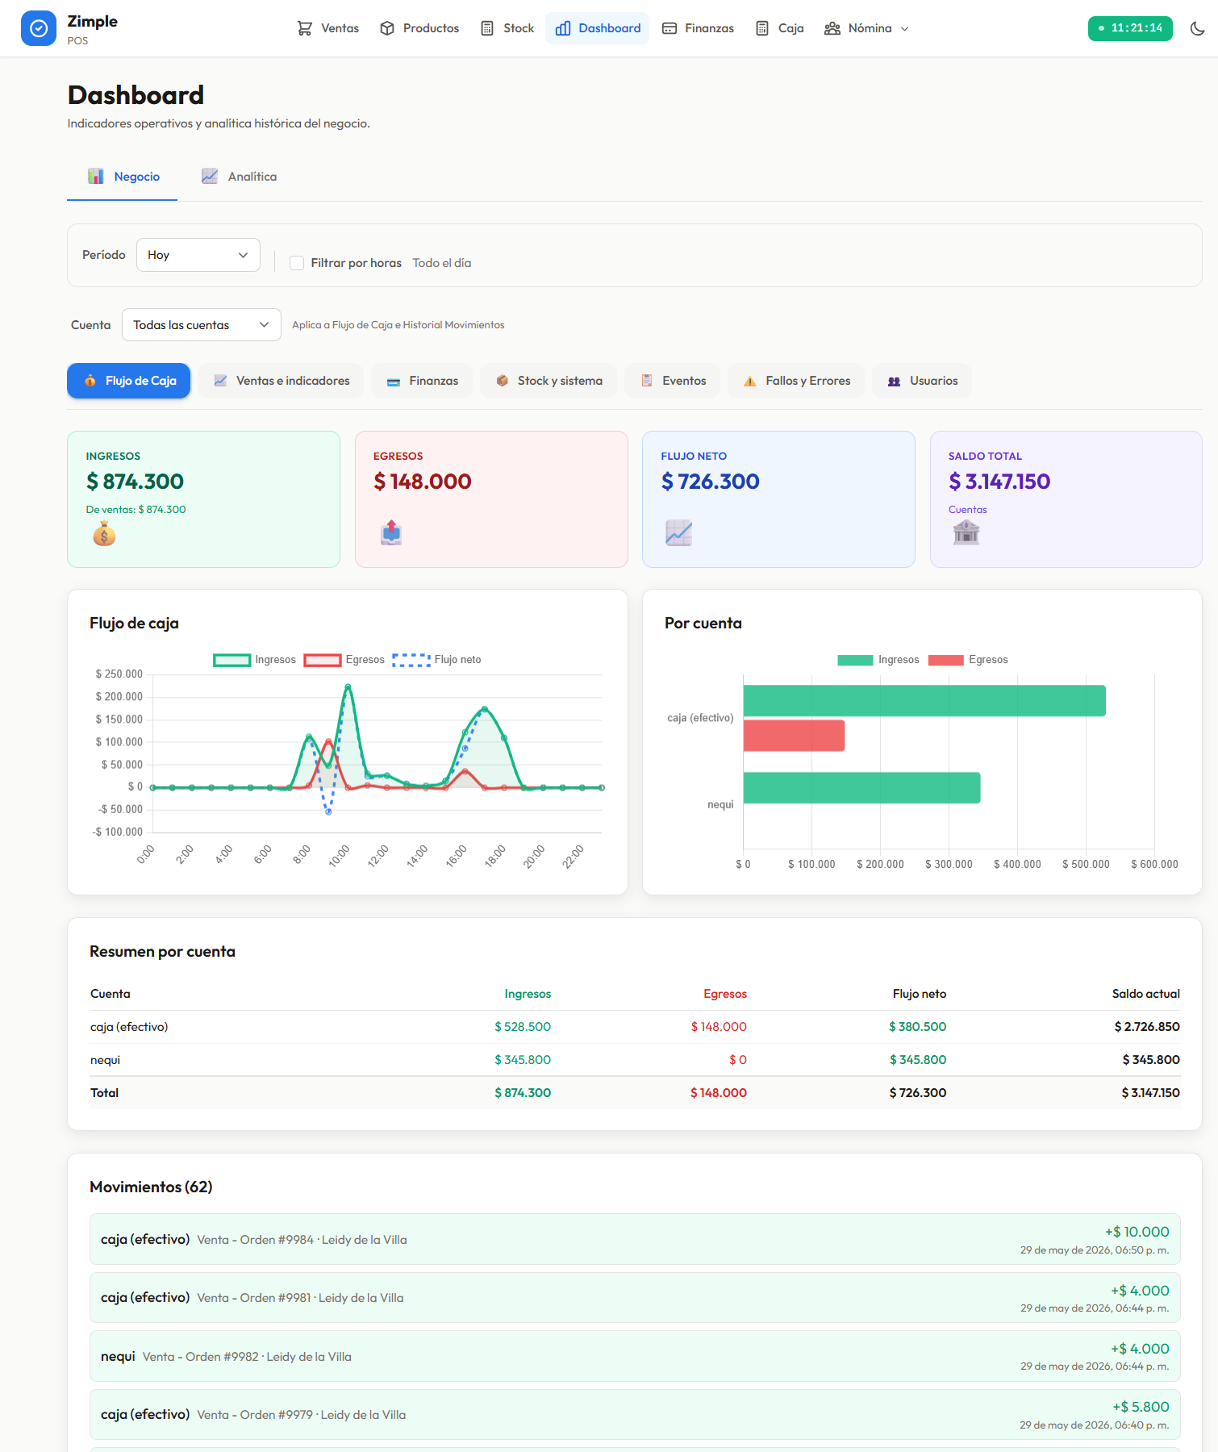The height and width of the screenshot is (1452, 1218).
Task: Toggle Ingresos green swatch in Flujo legend
Action: (x=232, y=660)
